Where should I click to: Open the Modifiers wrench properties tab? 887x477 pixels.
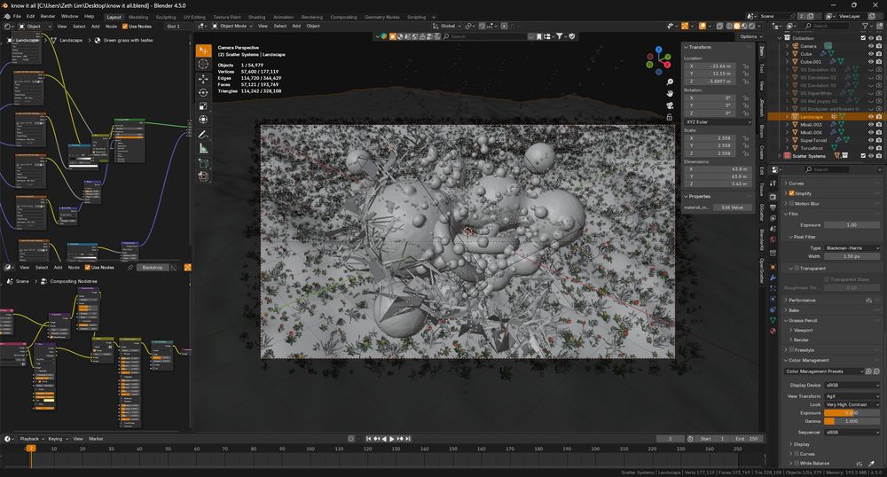773,278
